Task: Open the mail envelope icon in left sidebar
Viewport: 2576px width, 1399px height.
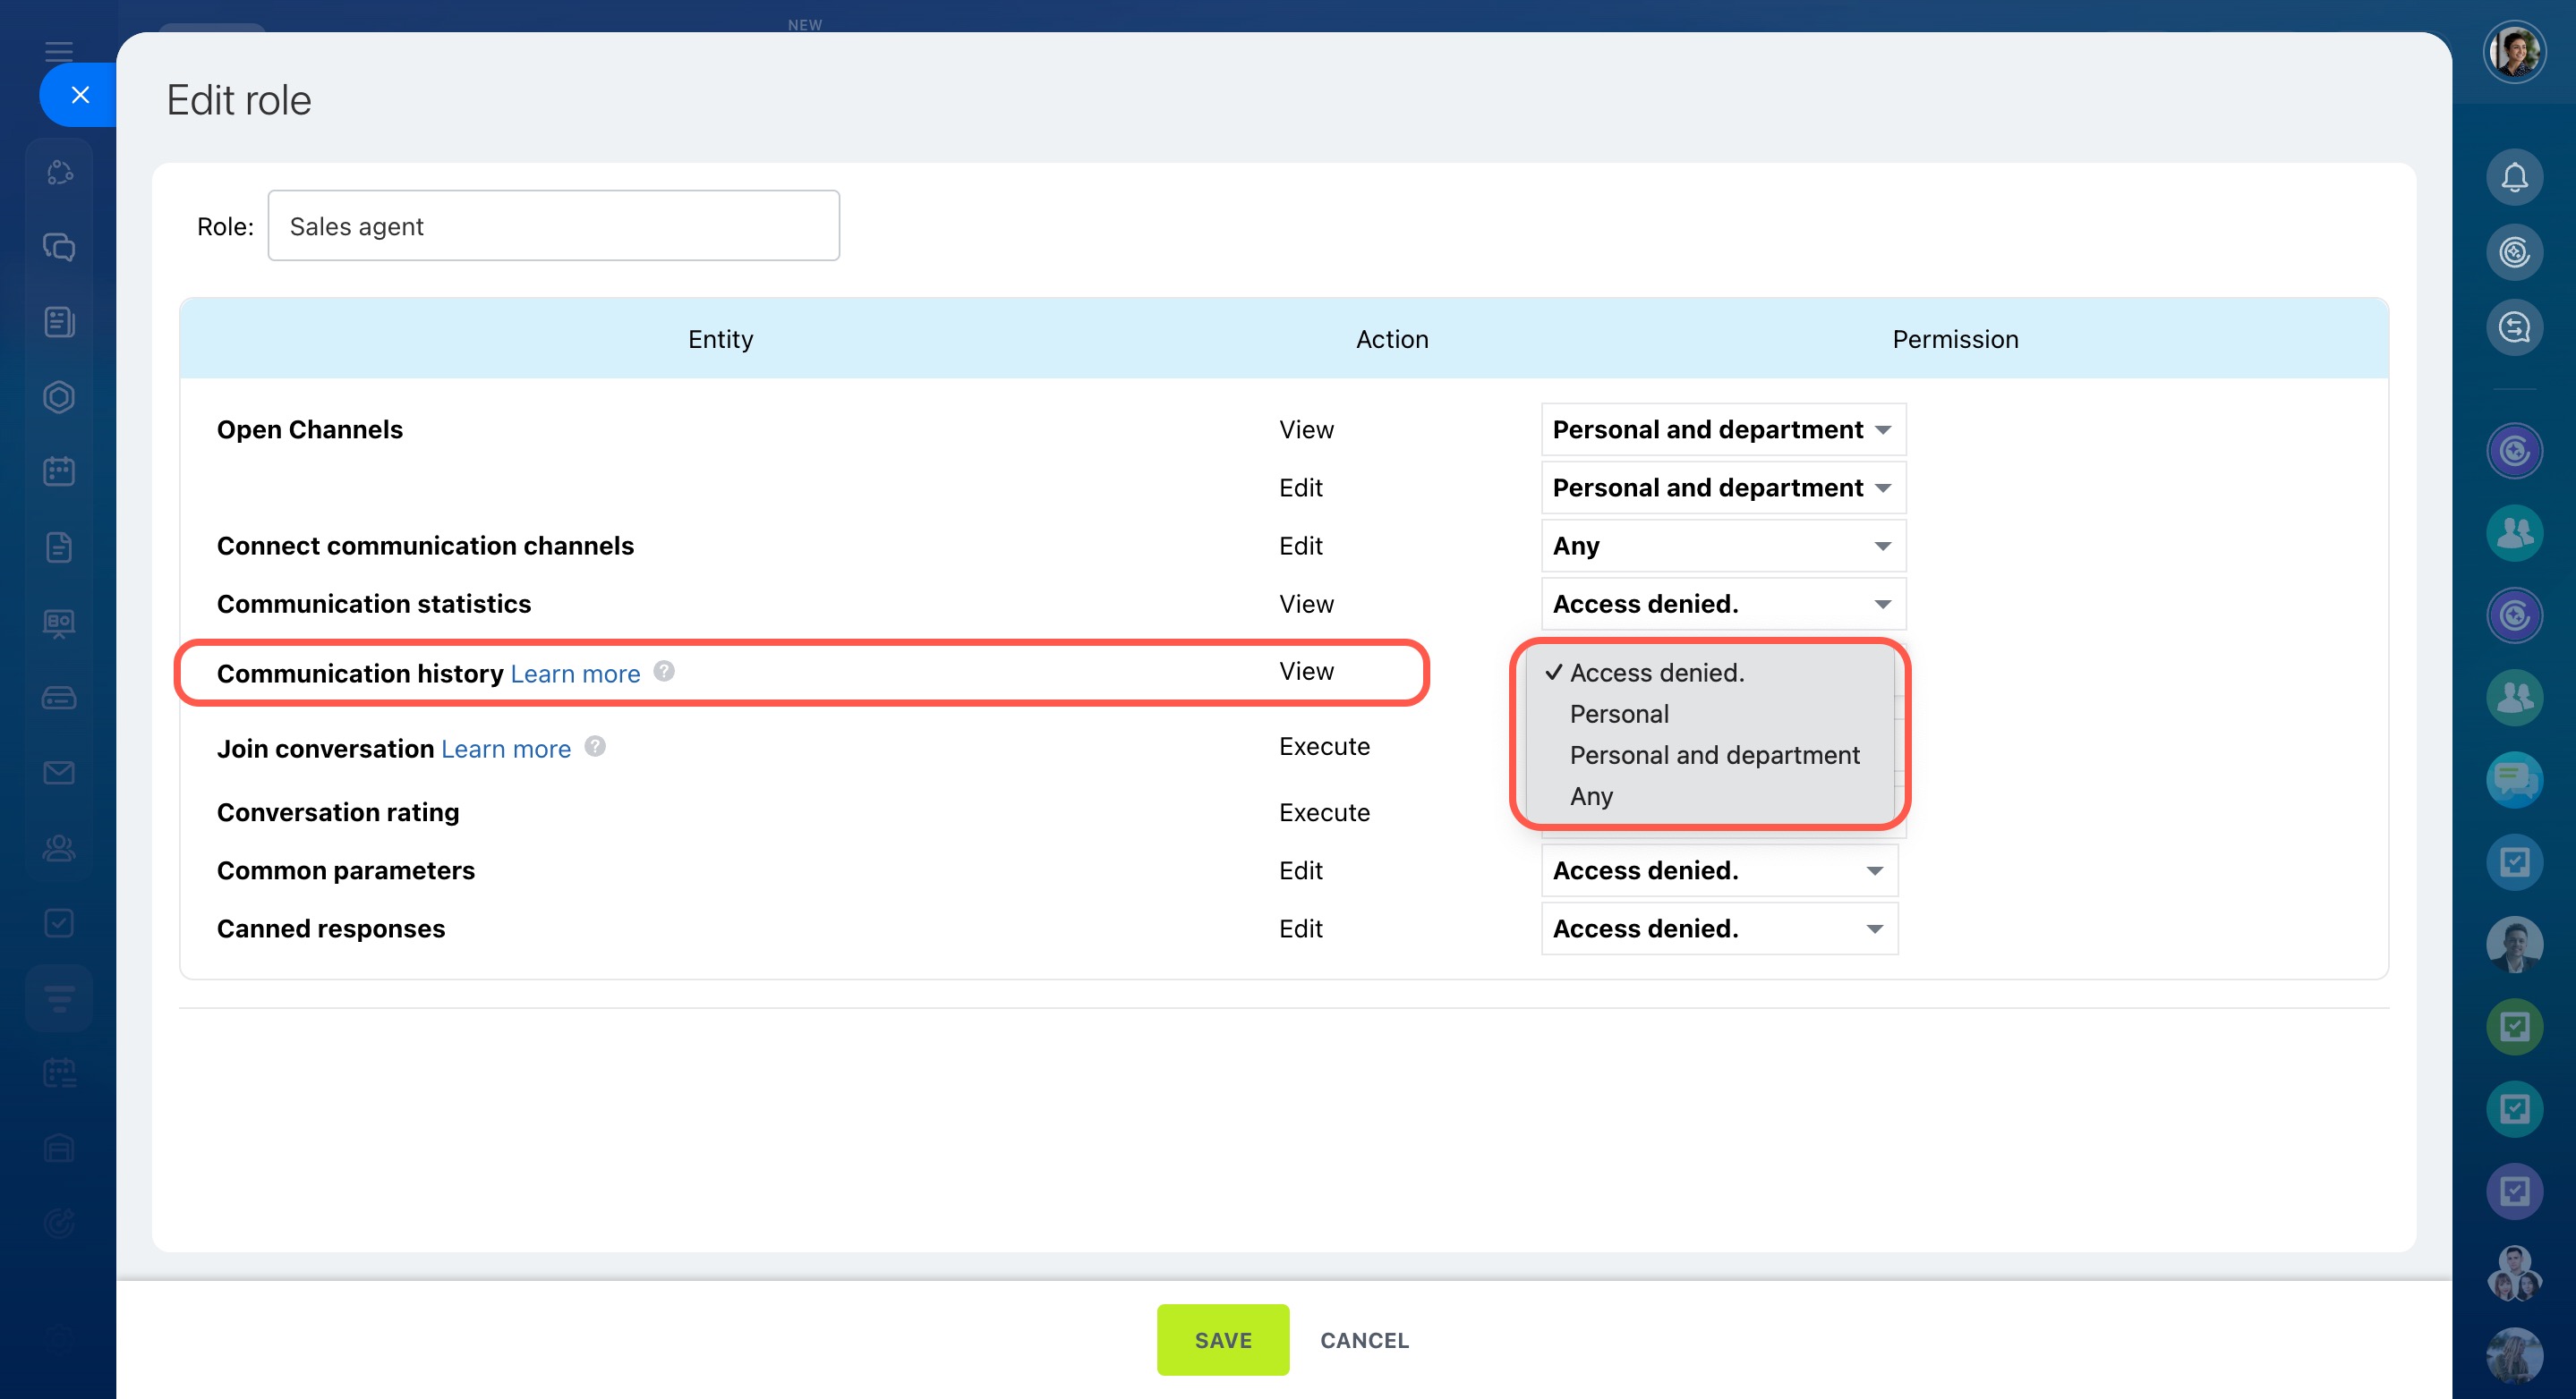Action: [x=59, y=773]
